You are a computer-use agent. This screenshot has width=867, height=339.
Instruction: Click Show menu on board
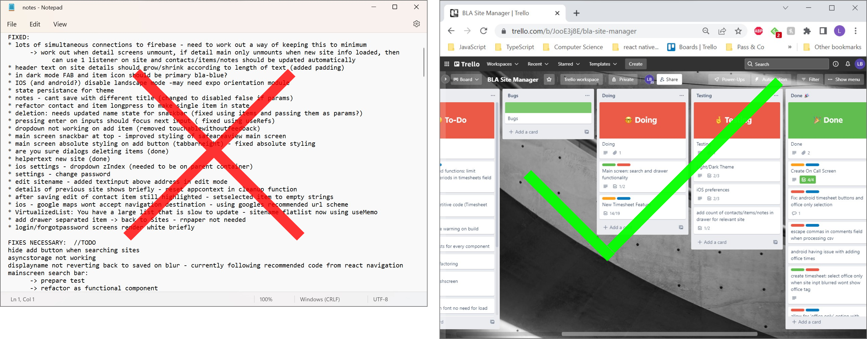point(844,79)
